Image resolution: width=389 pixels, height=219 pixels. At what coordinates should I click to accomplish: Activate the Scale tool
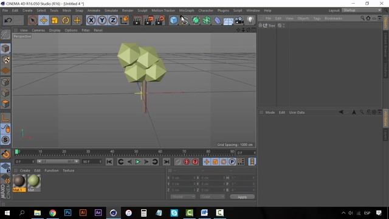click(55, 20)
